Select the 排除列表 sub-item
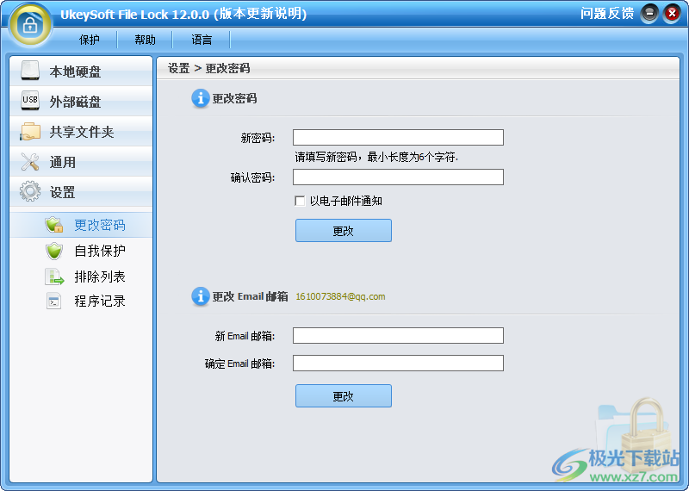This screenshot has width=689, height=491. [x=100, y=277]
